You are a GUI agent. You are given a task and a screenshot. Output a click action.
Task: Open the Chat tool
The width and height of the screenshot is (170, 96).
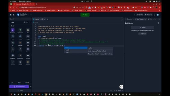tap(13, 36)
